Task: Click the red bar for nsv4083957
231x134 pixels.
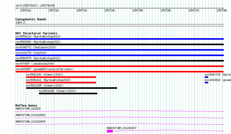Action: [x=119, y=72]
